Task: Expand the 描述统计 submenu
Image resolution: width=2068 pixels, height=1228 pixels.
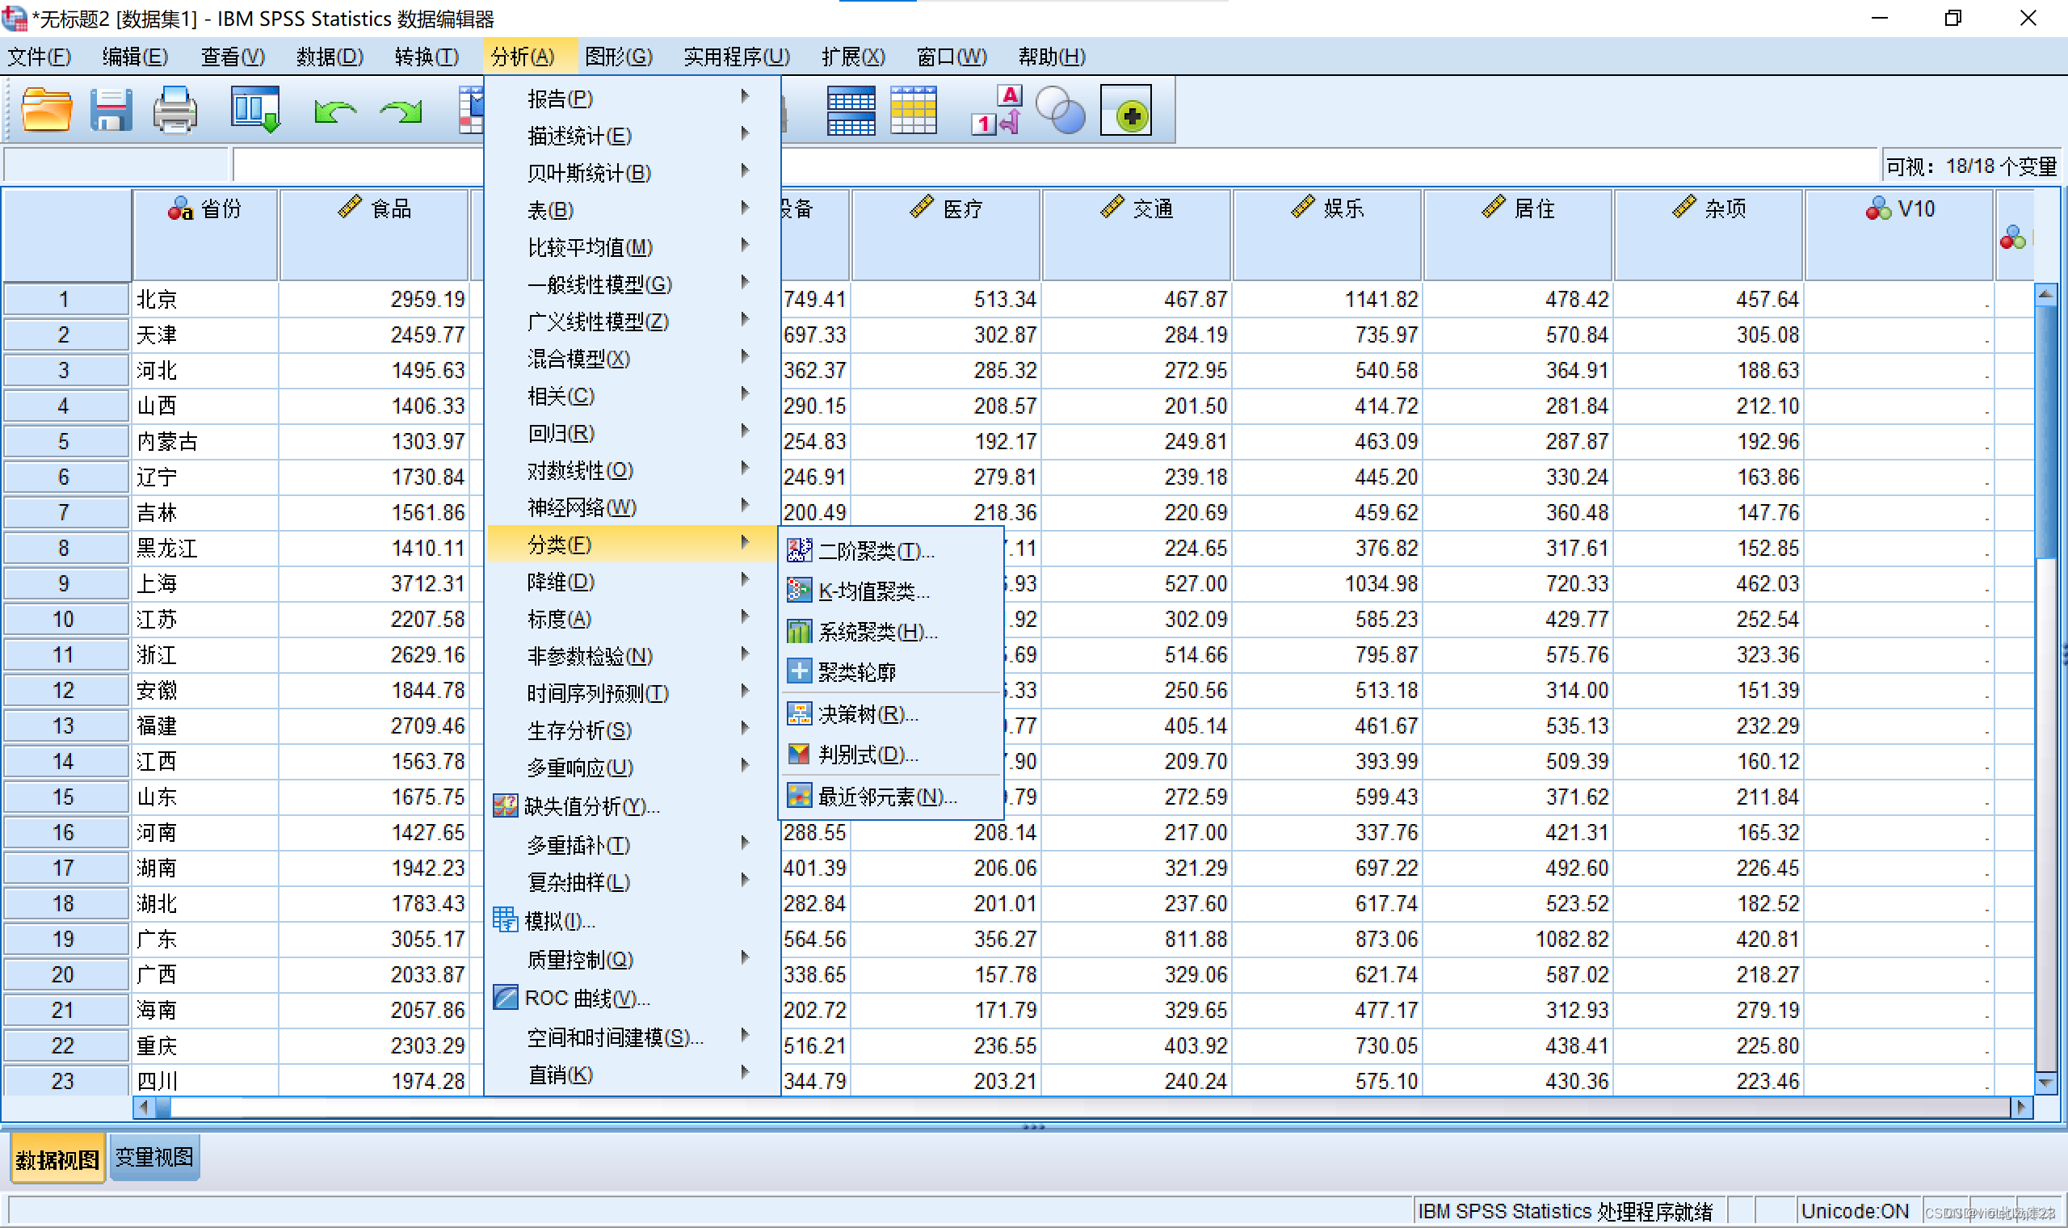Action: (574, 136)
